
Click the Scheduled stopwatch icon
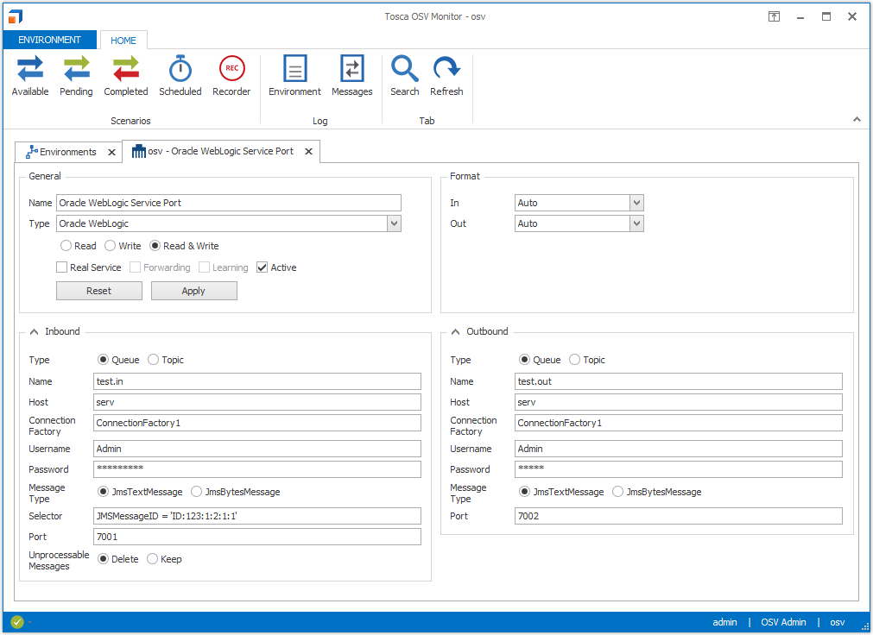tap(180, 69)
